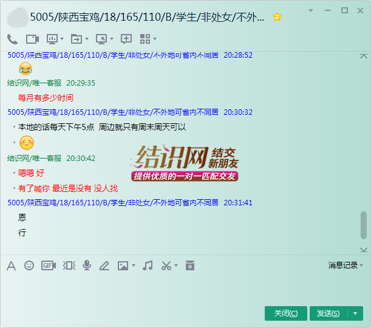Expand the 消息记录 dropdown arrow
Screen dimensions: 371x328
pos(361,265)
